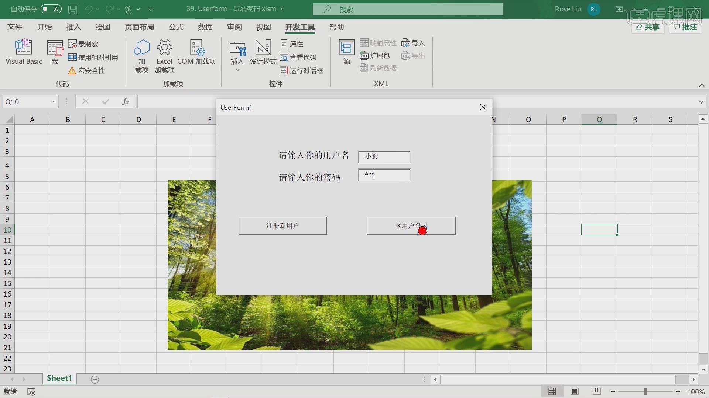Screen dimensions: 709x398
Task: Open Macro Security (宏安全性)
Action: [87, 70]
